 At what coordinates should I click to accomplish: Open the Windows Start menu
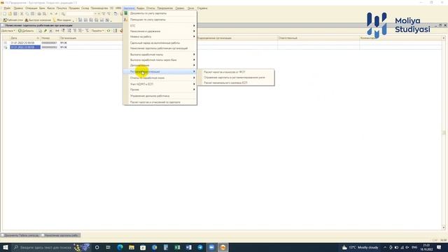pos(5,247)
